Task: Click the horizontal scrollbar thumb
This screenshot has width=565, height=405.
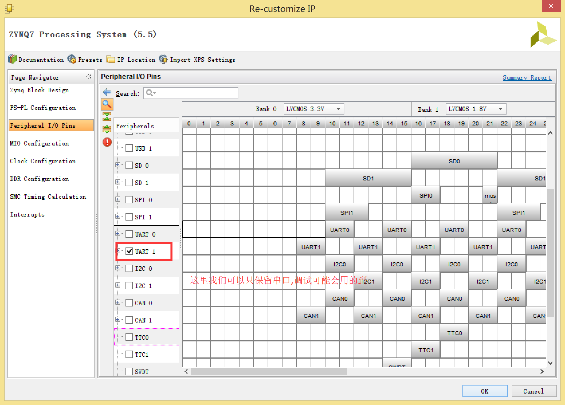Action: 269,371
